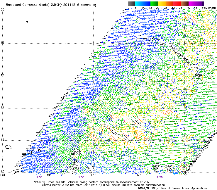Click the '>50 knots' legend label

pos(209,8)
